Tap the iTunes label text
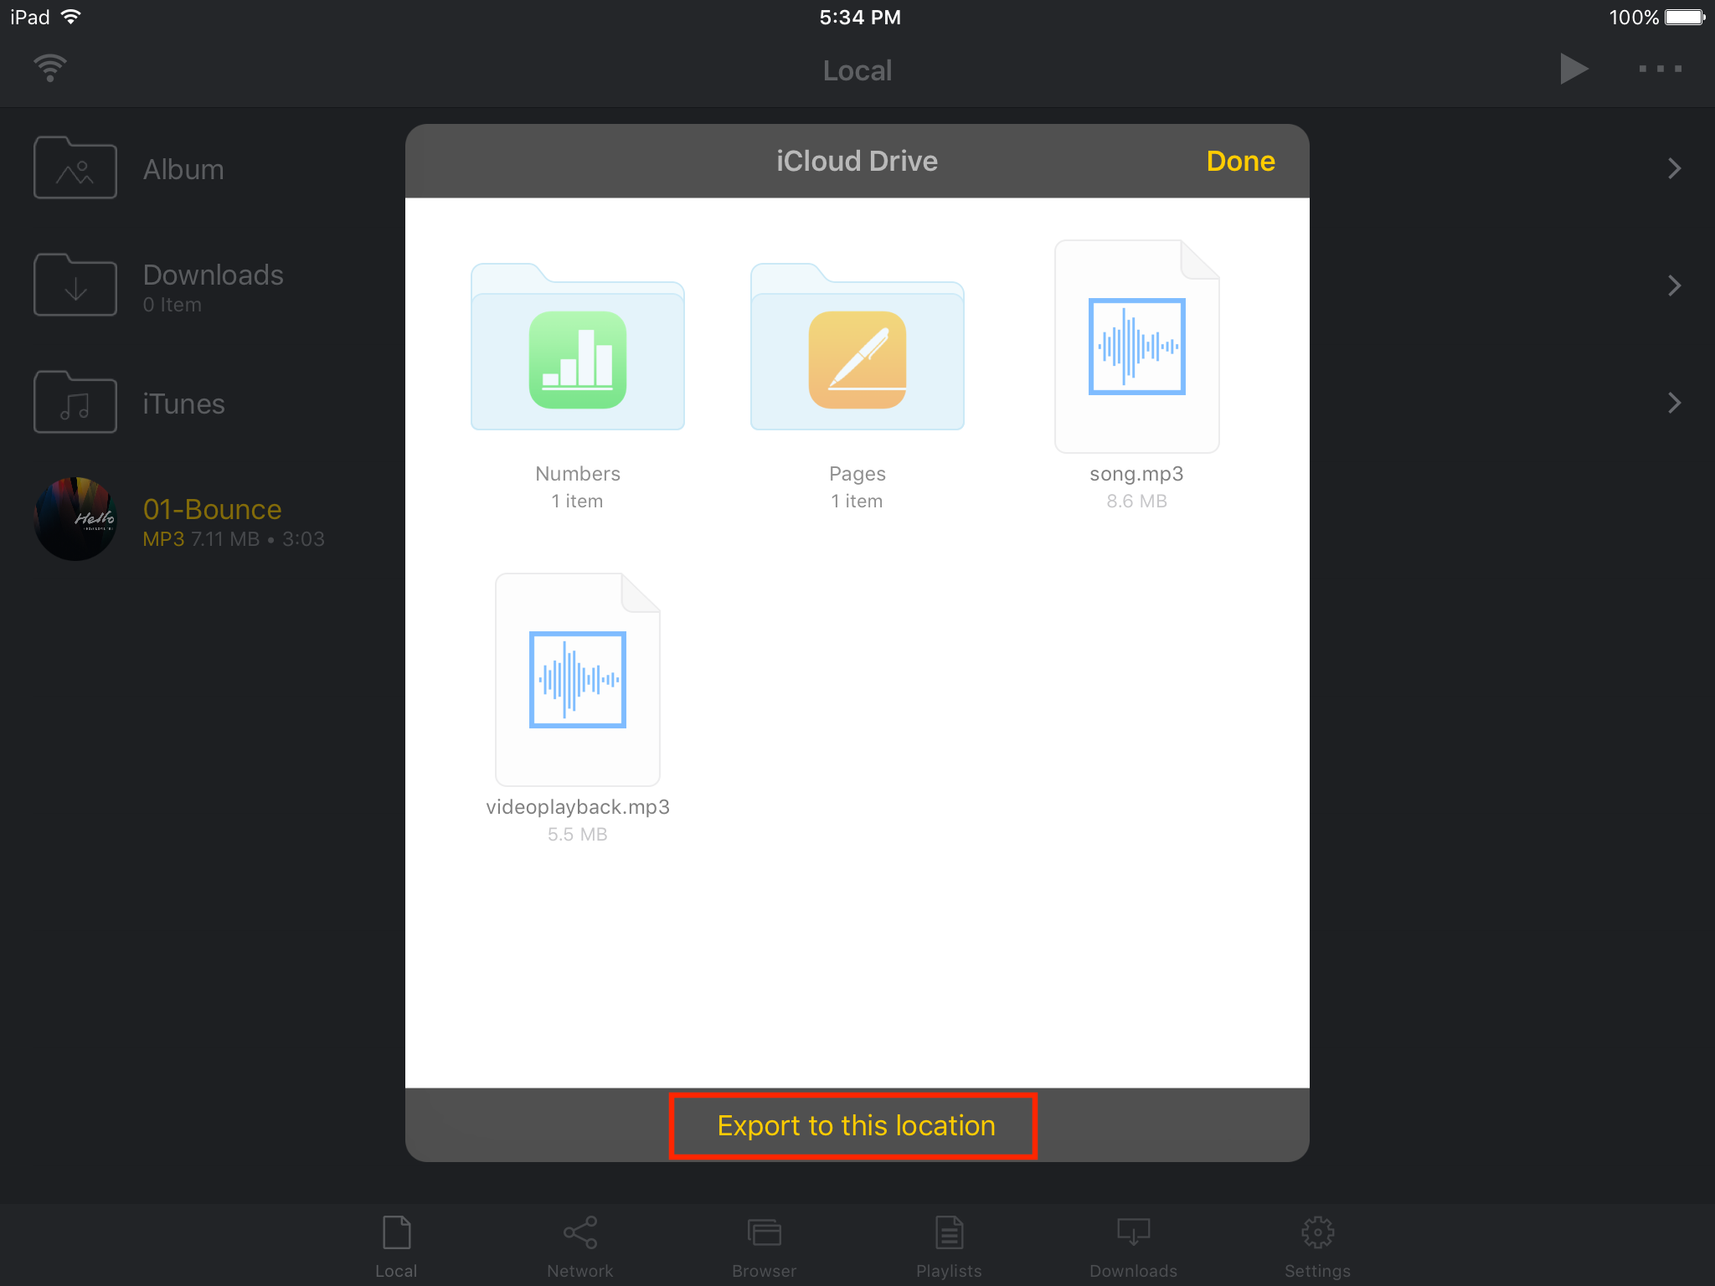This screenshot has width=1715, height=1286. click(x=183, y=404)
